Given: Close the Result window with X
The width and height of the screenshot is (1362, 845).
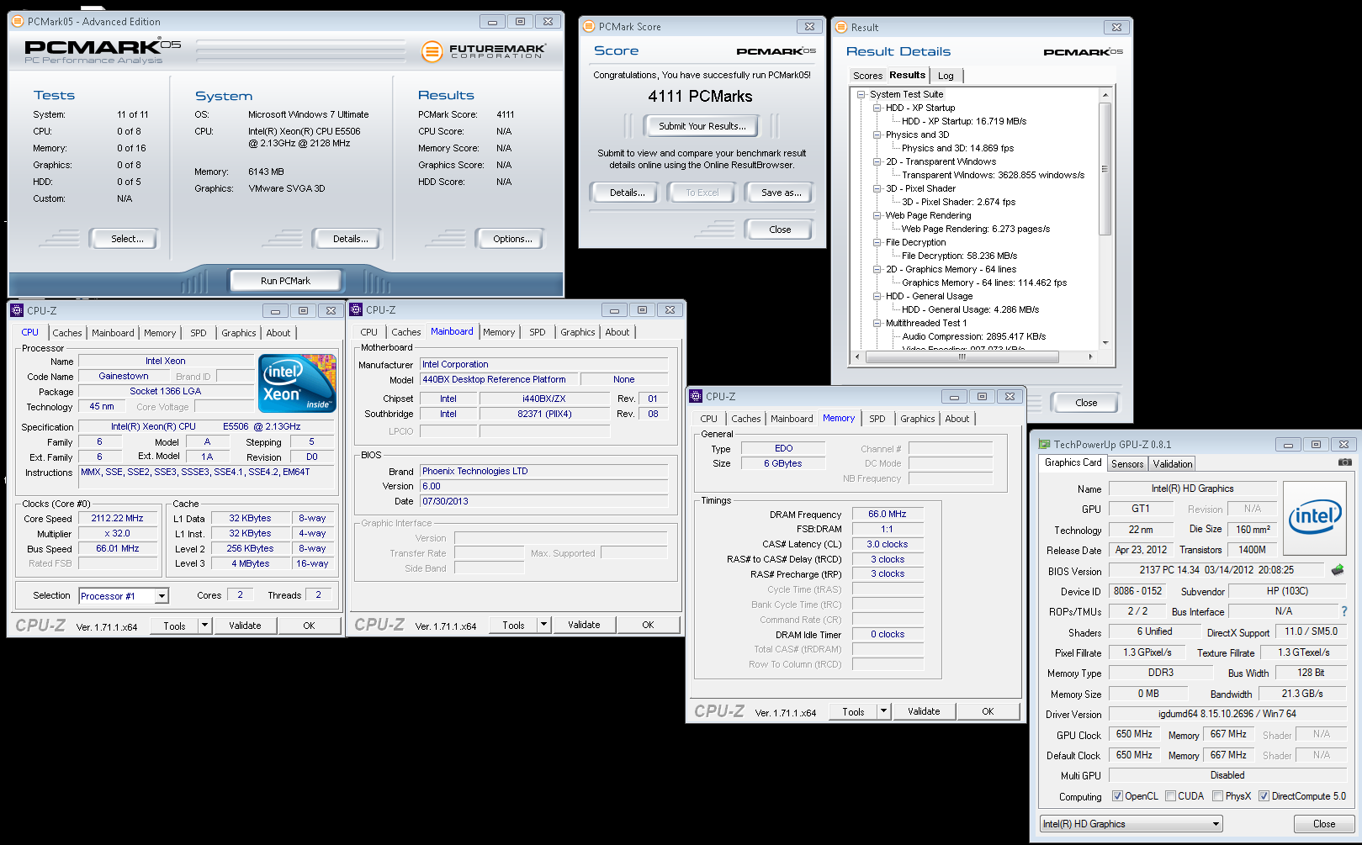Looking at the screenshot, I should click(1116, 27).
